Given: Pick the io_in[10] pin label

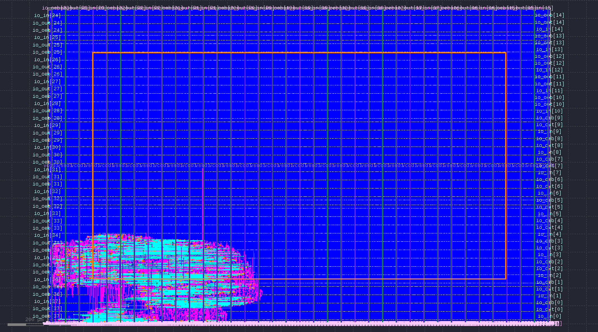Looking at the screenshot, I should [x=550, y=111].
